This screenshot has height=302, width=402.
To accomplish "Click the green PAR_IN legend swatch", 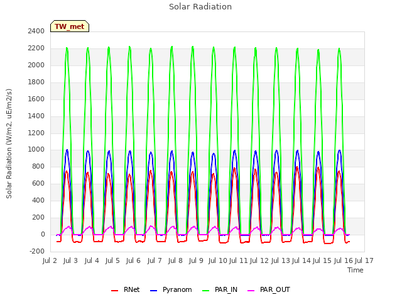I will coord(205,291).
